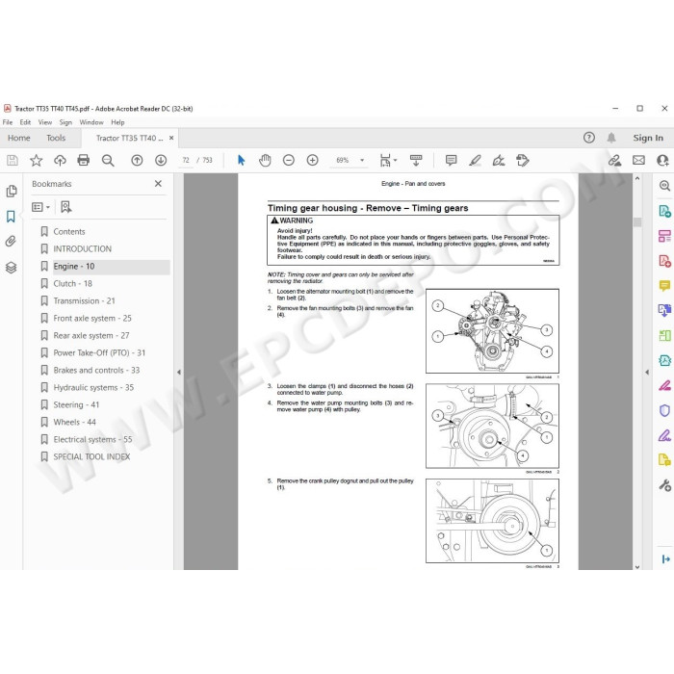This screenshot has height=674, width=674.
Task: Print the document with printer icon
Action: [84, 161]
